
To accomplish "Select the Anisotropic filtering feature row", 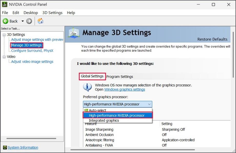I will (156, 140).
